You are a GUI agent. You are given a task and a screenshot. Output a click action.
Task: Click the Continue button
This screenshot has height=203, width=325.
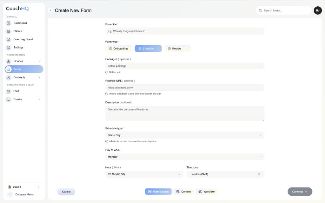click(300, 192)
